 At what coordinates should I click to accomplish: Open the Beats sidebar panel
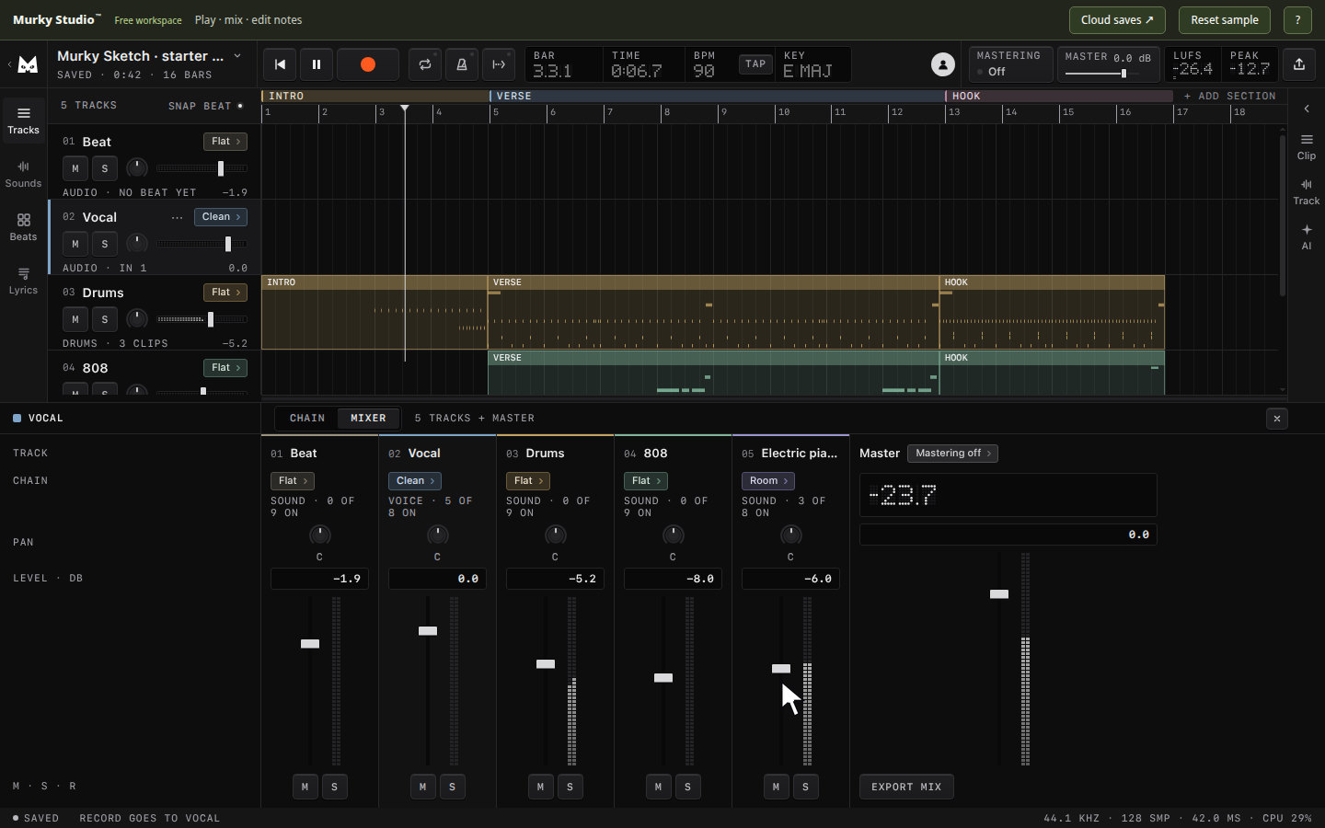[x=24, y=227]
